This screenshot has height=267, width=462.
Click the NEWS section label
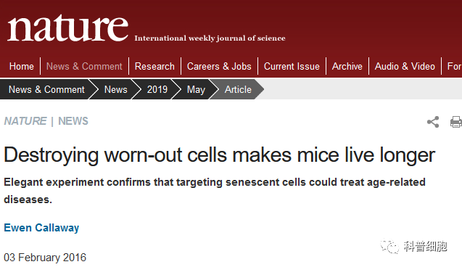coord(73,121)
